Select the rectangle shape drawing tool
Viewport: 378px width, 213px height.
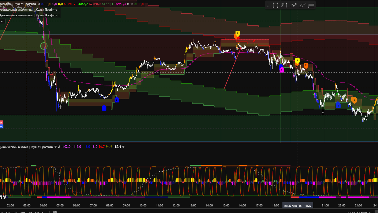pos(275,5)
